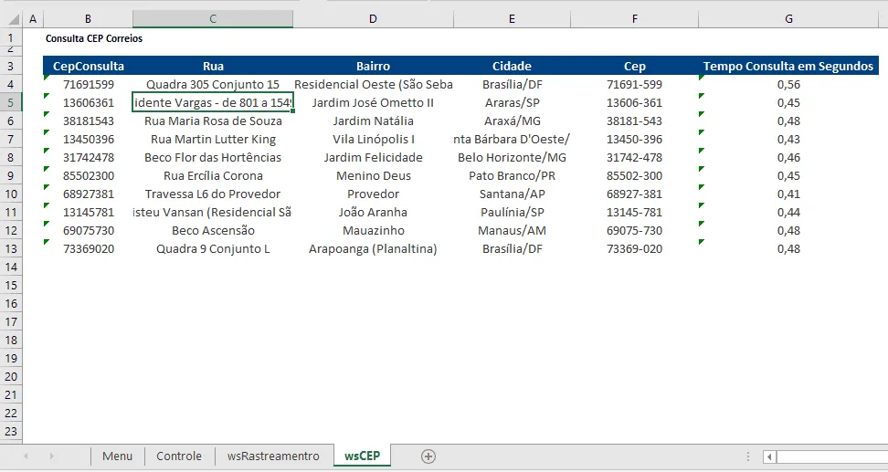
Task: Select cell 'Manaus/AM'
Action: 512,230
